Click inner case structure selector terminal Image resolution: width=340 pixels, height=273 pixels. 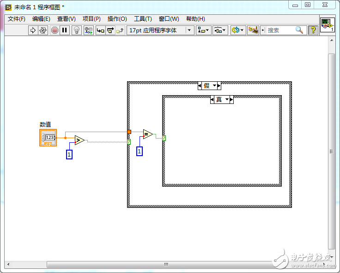(x=164, y=138)
